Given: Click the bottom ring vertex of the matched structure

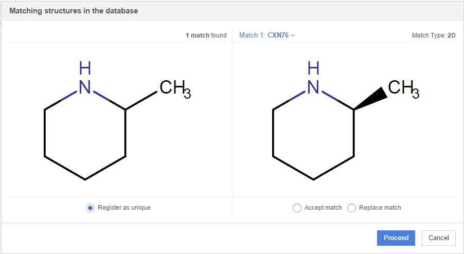Looking at the screenshot, I should click(x=313, y=179).
